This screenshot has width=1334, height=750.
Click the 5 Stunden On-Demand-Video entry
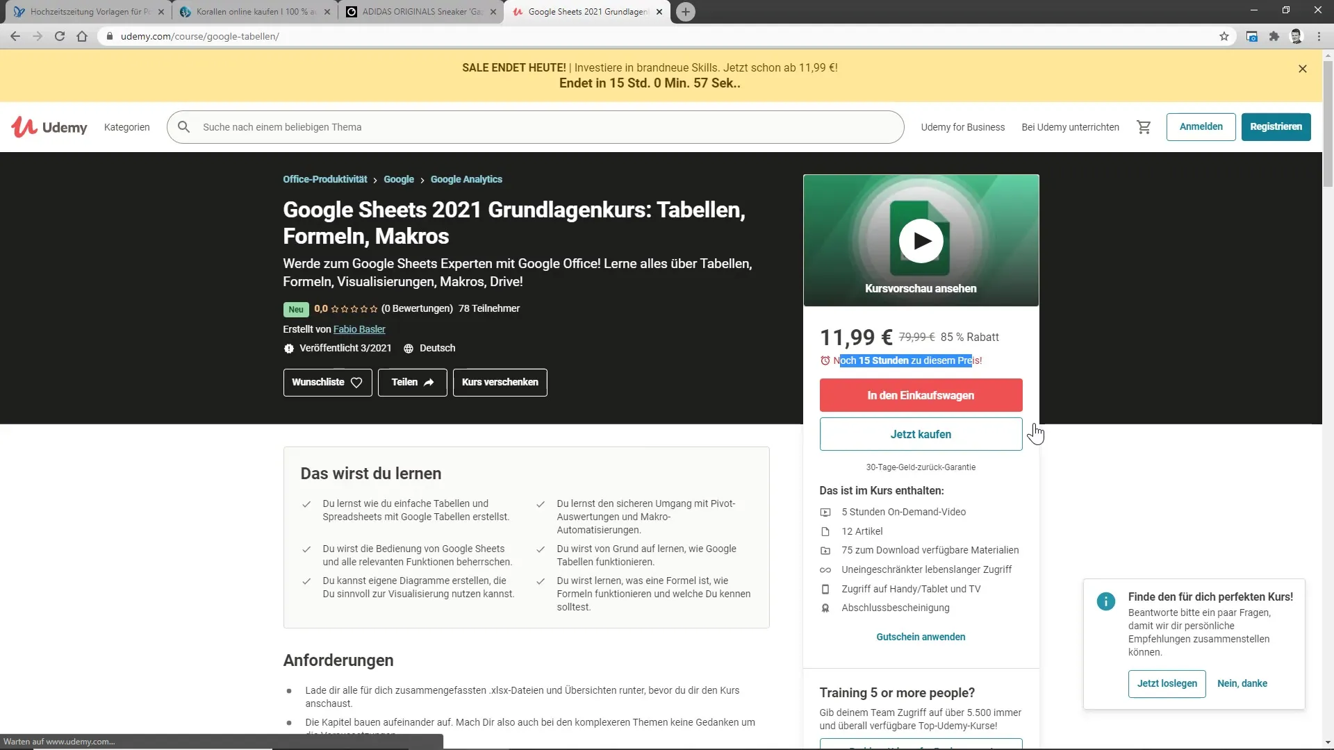pos(903,512)
